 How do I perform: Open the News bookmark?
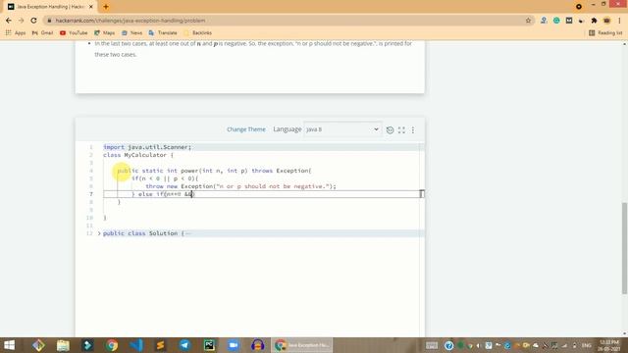tap(131, 32)
